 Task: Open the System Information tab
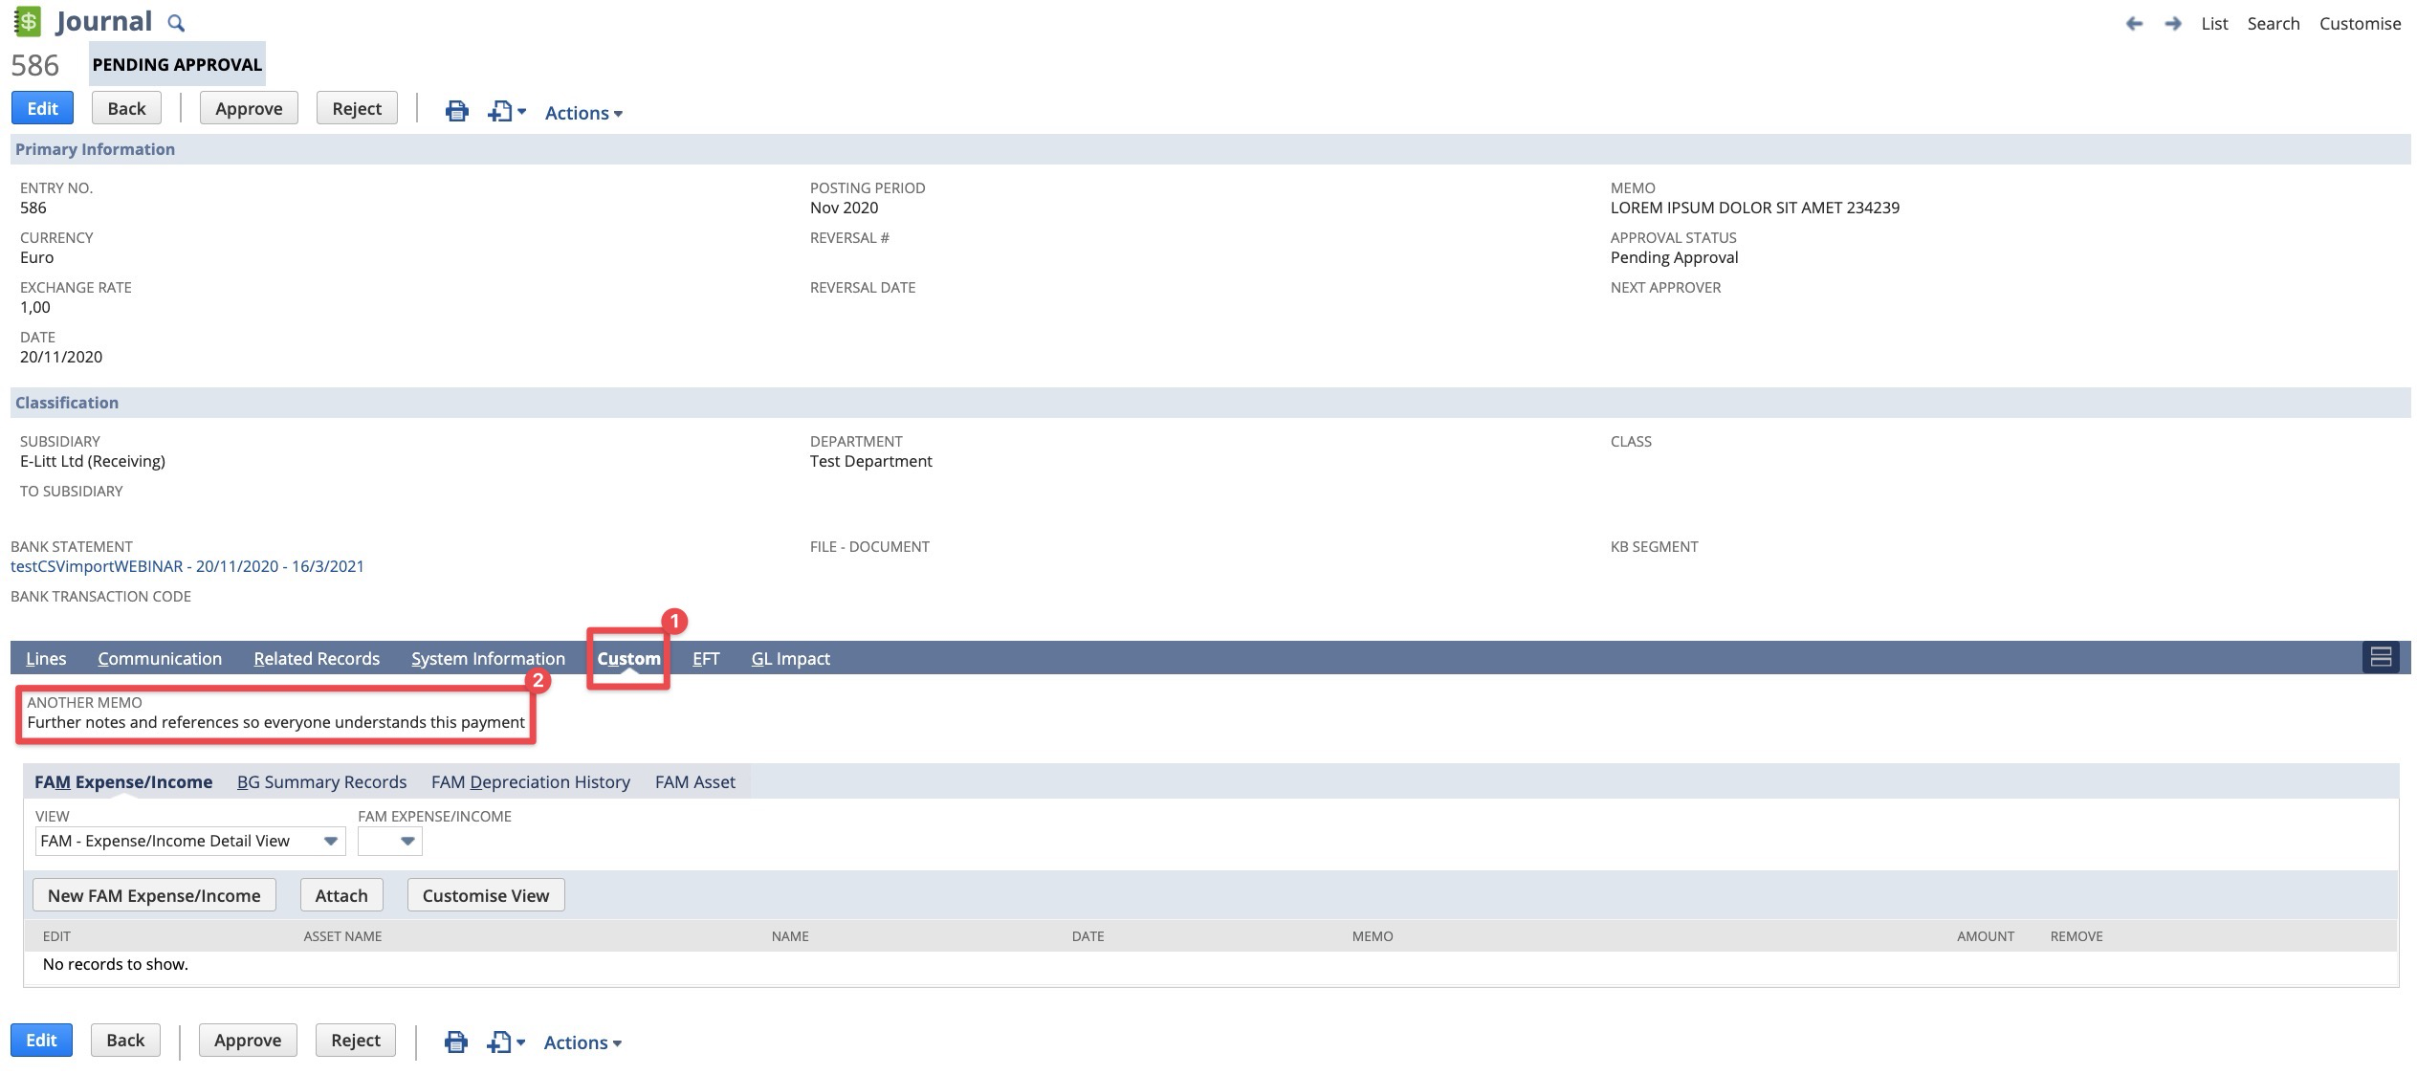(x=488, y=658)
